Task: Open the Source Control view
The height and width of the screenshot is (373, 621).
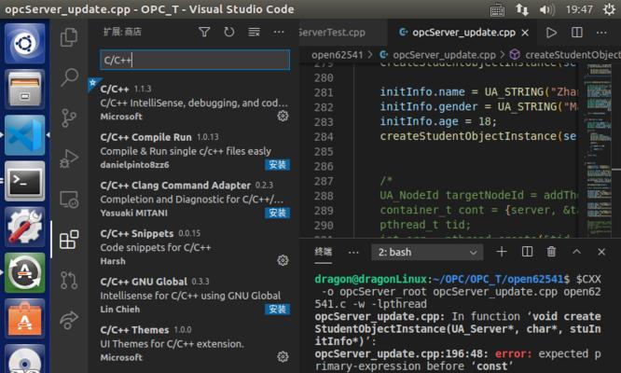Action: pos(69,117)
